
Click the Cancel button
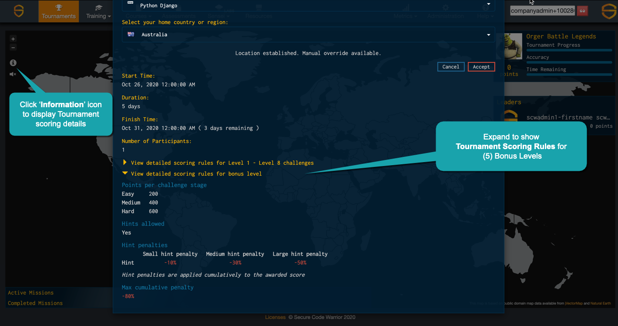pos(451,67)
